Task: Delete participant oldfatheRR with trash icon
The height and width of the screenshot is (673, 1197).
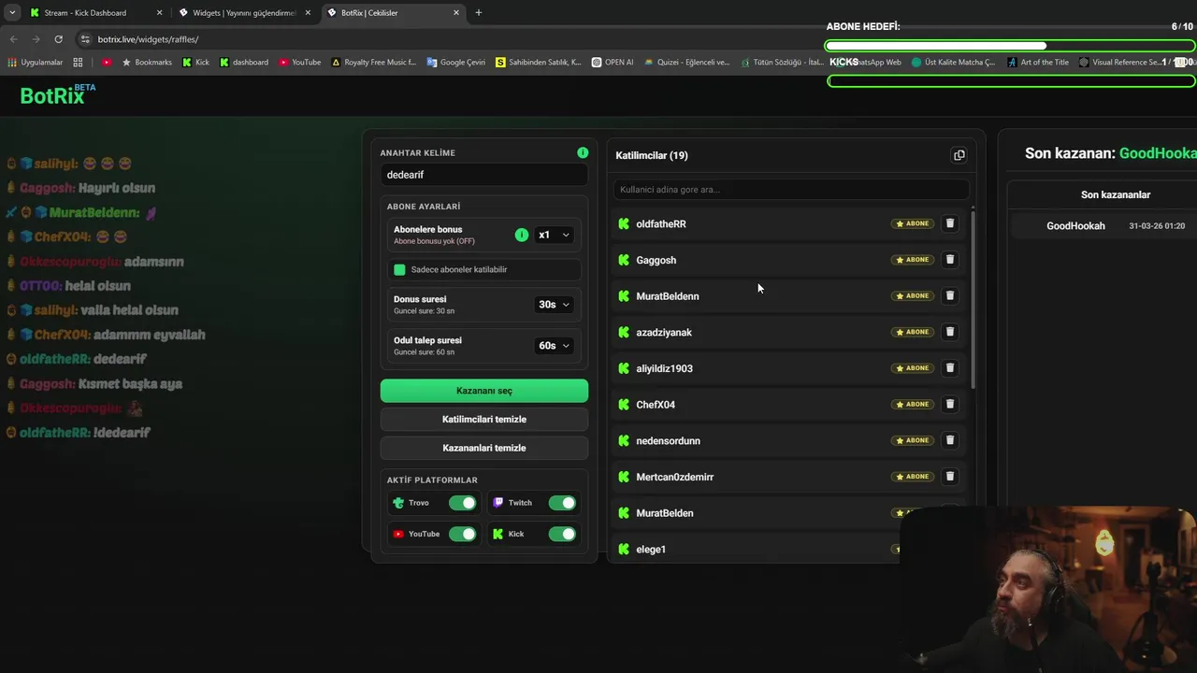Action: pyautogui.click(x=950, y=223)
